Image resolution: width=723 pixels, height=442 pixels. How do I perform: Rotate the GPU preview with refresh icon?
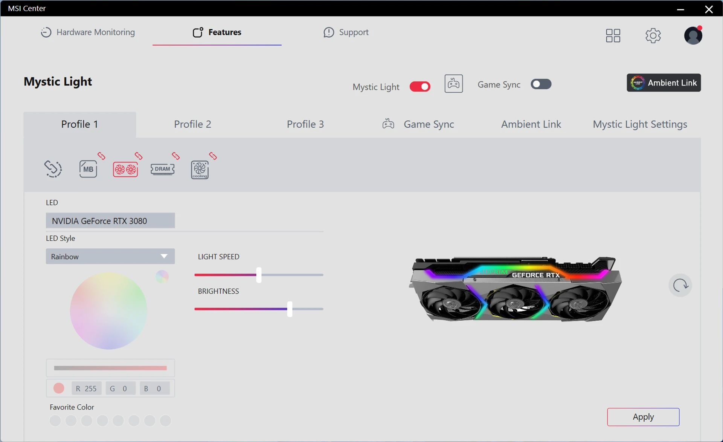click(x=680, y=285)
